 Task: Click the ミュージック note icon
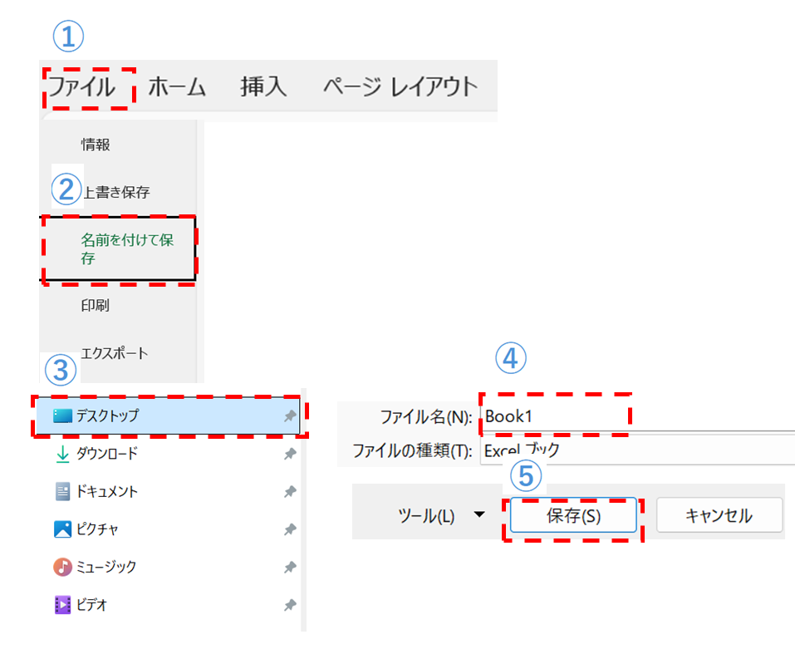click(63, 567)
